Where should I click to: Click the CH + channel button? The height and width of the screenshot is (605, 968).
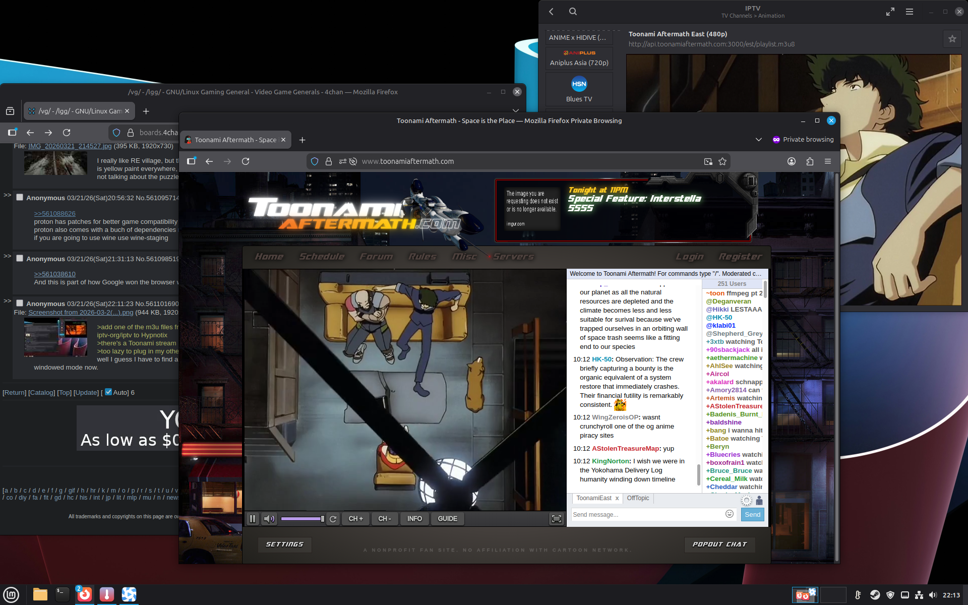(x=355, y=519)
